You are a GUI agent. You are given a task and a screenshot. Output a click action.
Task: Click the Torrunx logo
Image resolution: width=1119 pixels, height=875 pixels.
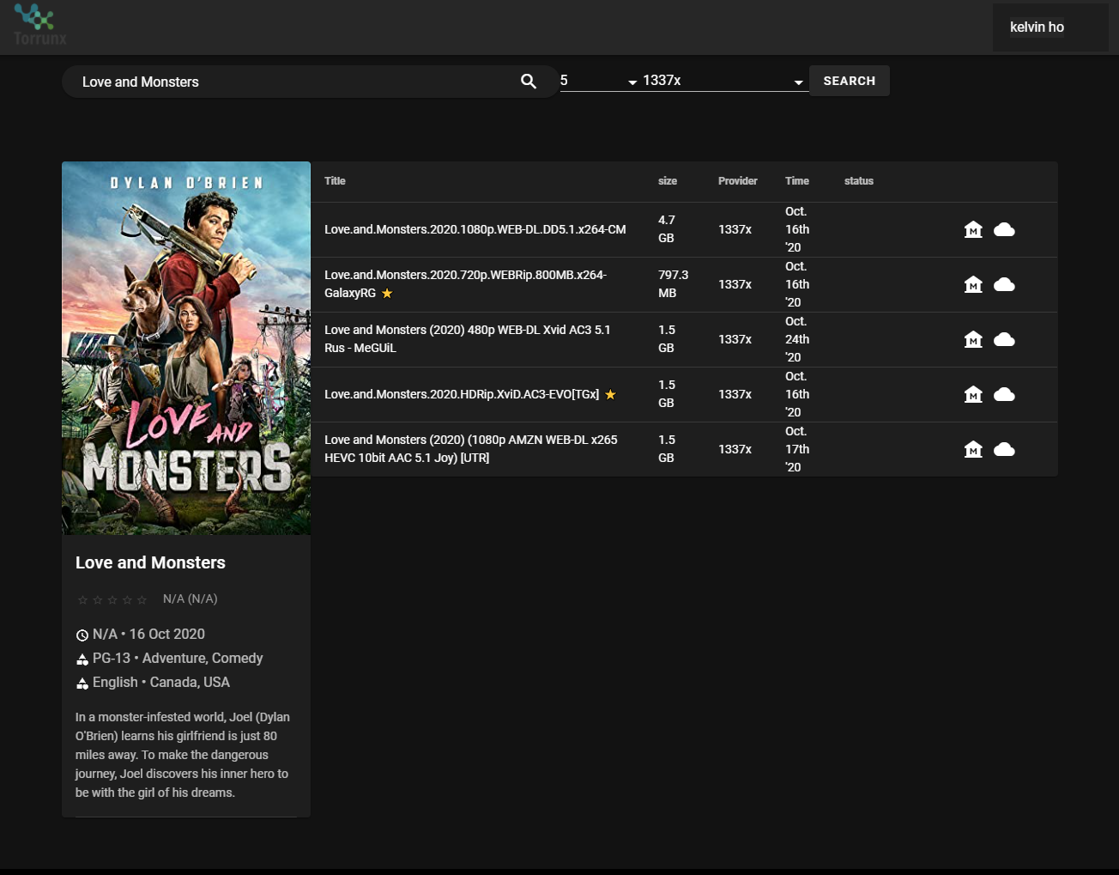39,25
